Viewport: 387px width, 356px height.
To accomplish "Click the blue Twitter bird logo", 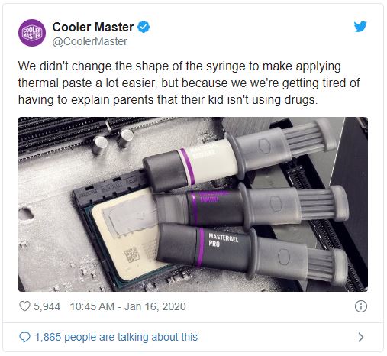I will [x=360, y=26].
